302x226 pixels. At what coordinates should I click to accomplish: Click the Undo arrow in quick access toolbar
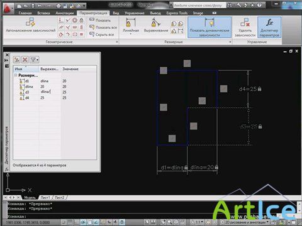click(x=40, y=6)
